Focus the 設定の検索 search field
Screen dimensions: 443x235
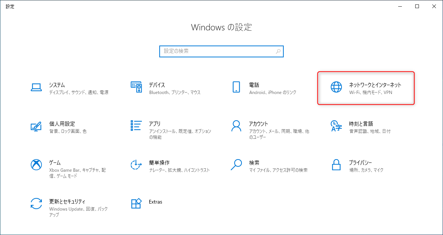click(221, 51)
